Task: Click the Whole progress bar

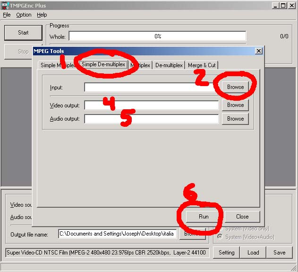Action: point(158,36)
